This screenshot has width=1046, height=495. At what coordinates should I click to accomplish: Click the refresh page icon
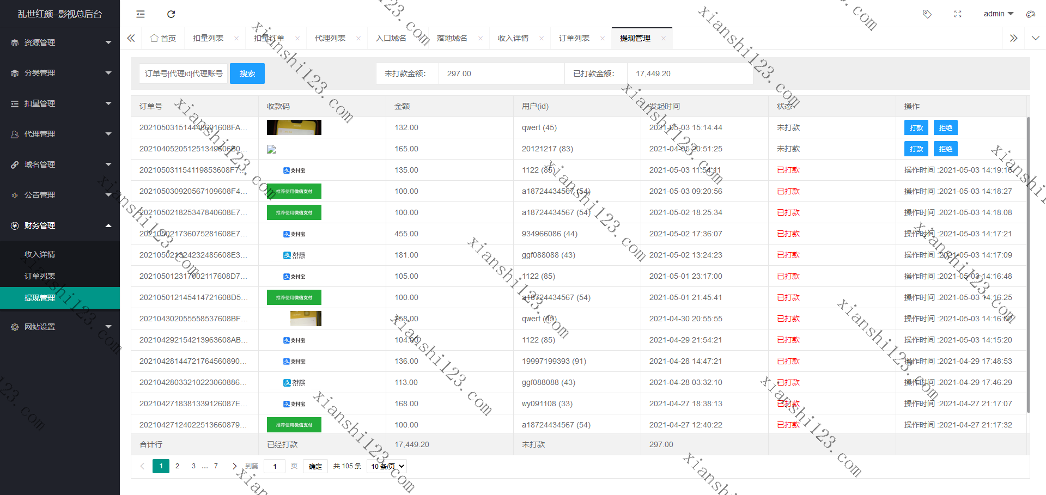171,14
